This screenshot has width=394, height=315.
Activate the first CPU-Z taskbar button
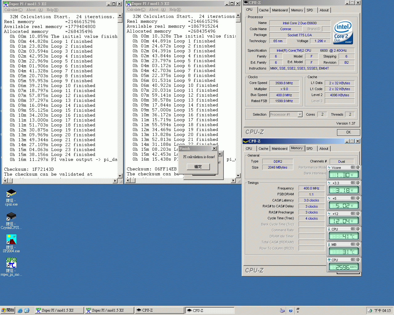coord(159,310)
